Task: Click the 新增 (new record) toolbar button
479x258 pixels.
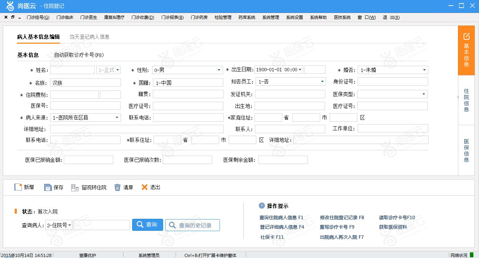Action: [x=24, y=187]
